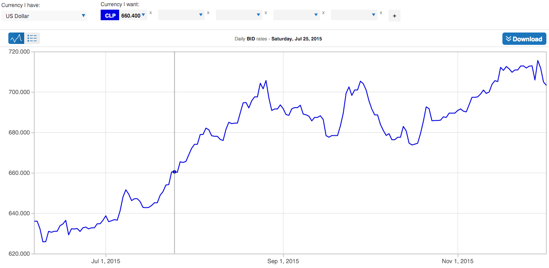549x268 pixels.
Task: Click the Jul 1, 2015 axis label
Action: coord(105,261)
